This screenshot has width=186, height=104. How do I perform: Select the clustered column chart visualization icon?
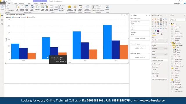pyautogui.click(x=161, y=19)
